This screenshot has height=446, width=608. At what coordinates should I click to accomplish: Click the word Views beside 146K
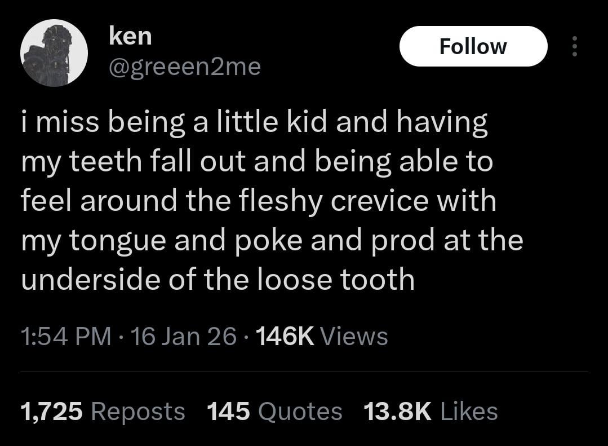(x=354, y=337)
